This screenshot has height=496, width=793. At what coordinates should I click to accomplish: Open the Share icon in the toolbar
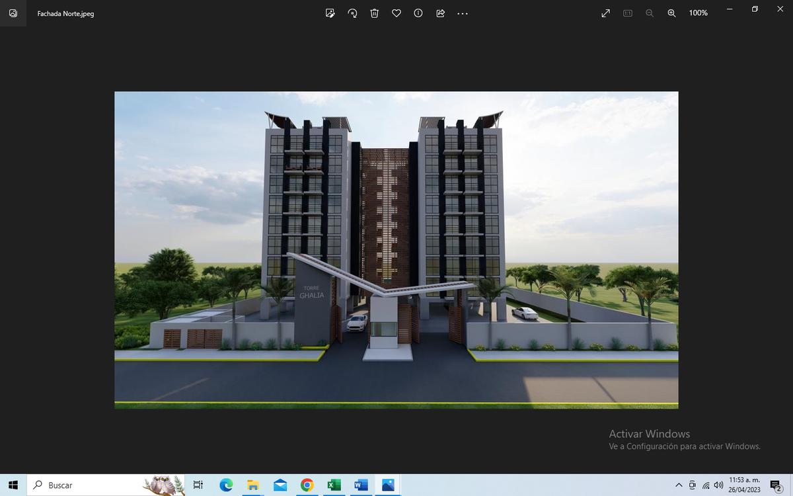click(x=440, y=13)
